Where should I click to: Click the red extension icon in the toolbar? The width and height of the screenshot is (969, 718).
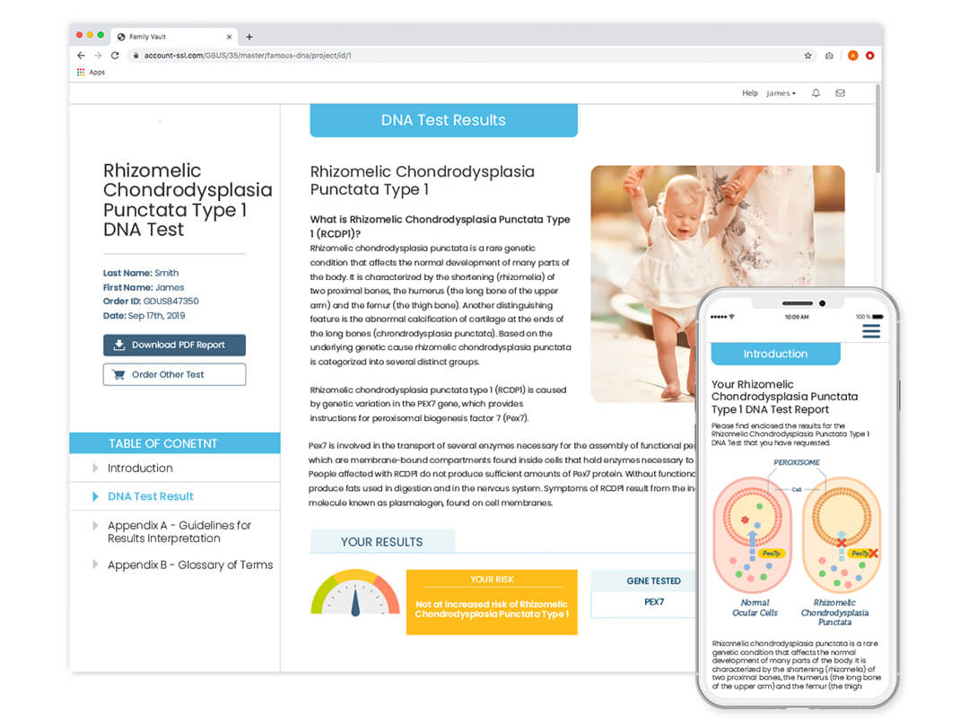point(869,55)
